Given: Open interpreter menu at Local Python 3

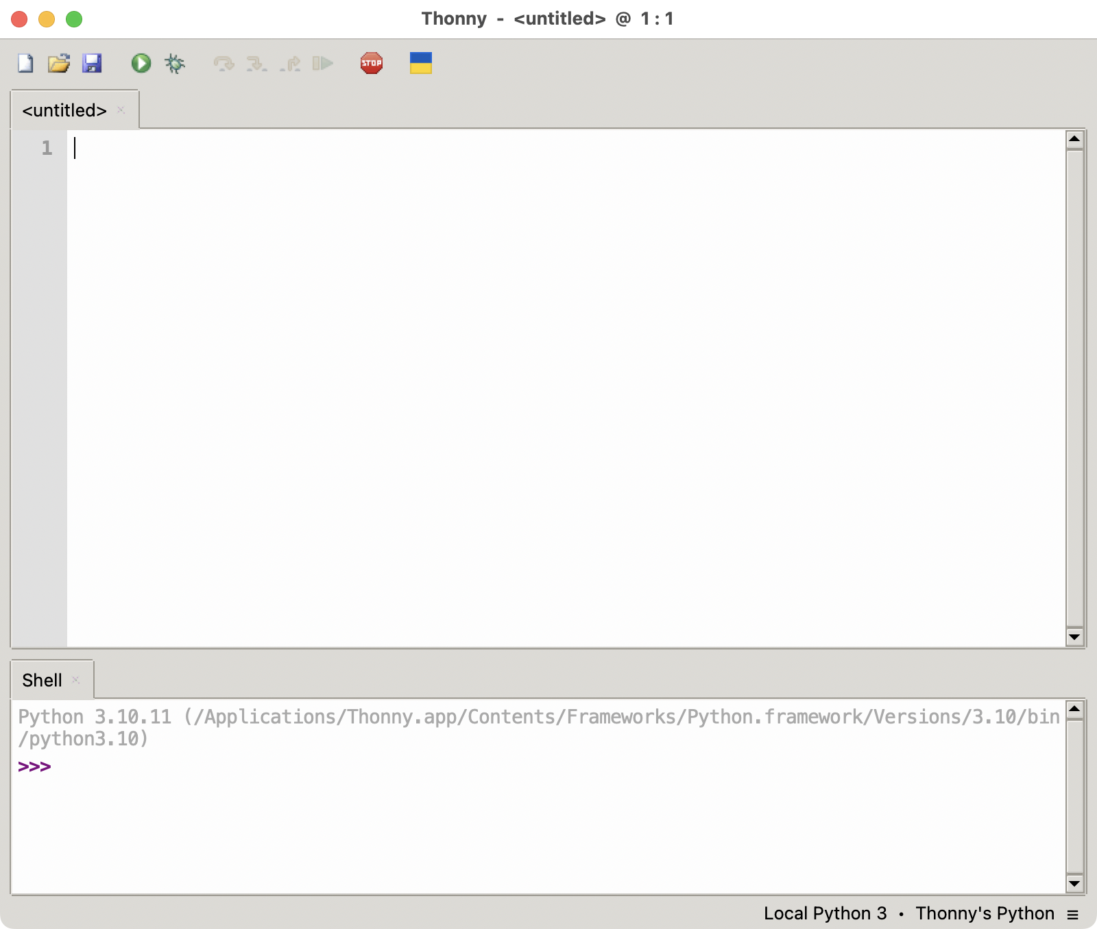Looking at the screenshot, I should click(x=825, y=913).
